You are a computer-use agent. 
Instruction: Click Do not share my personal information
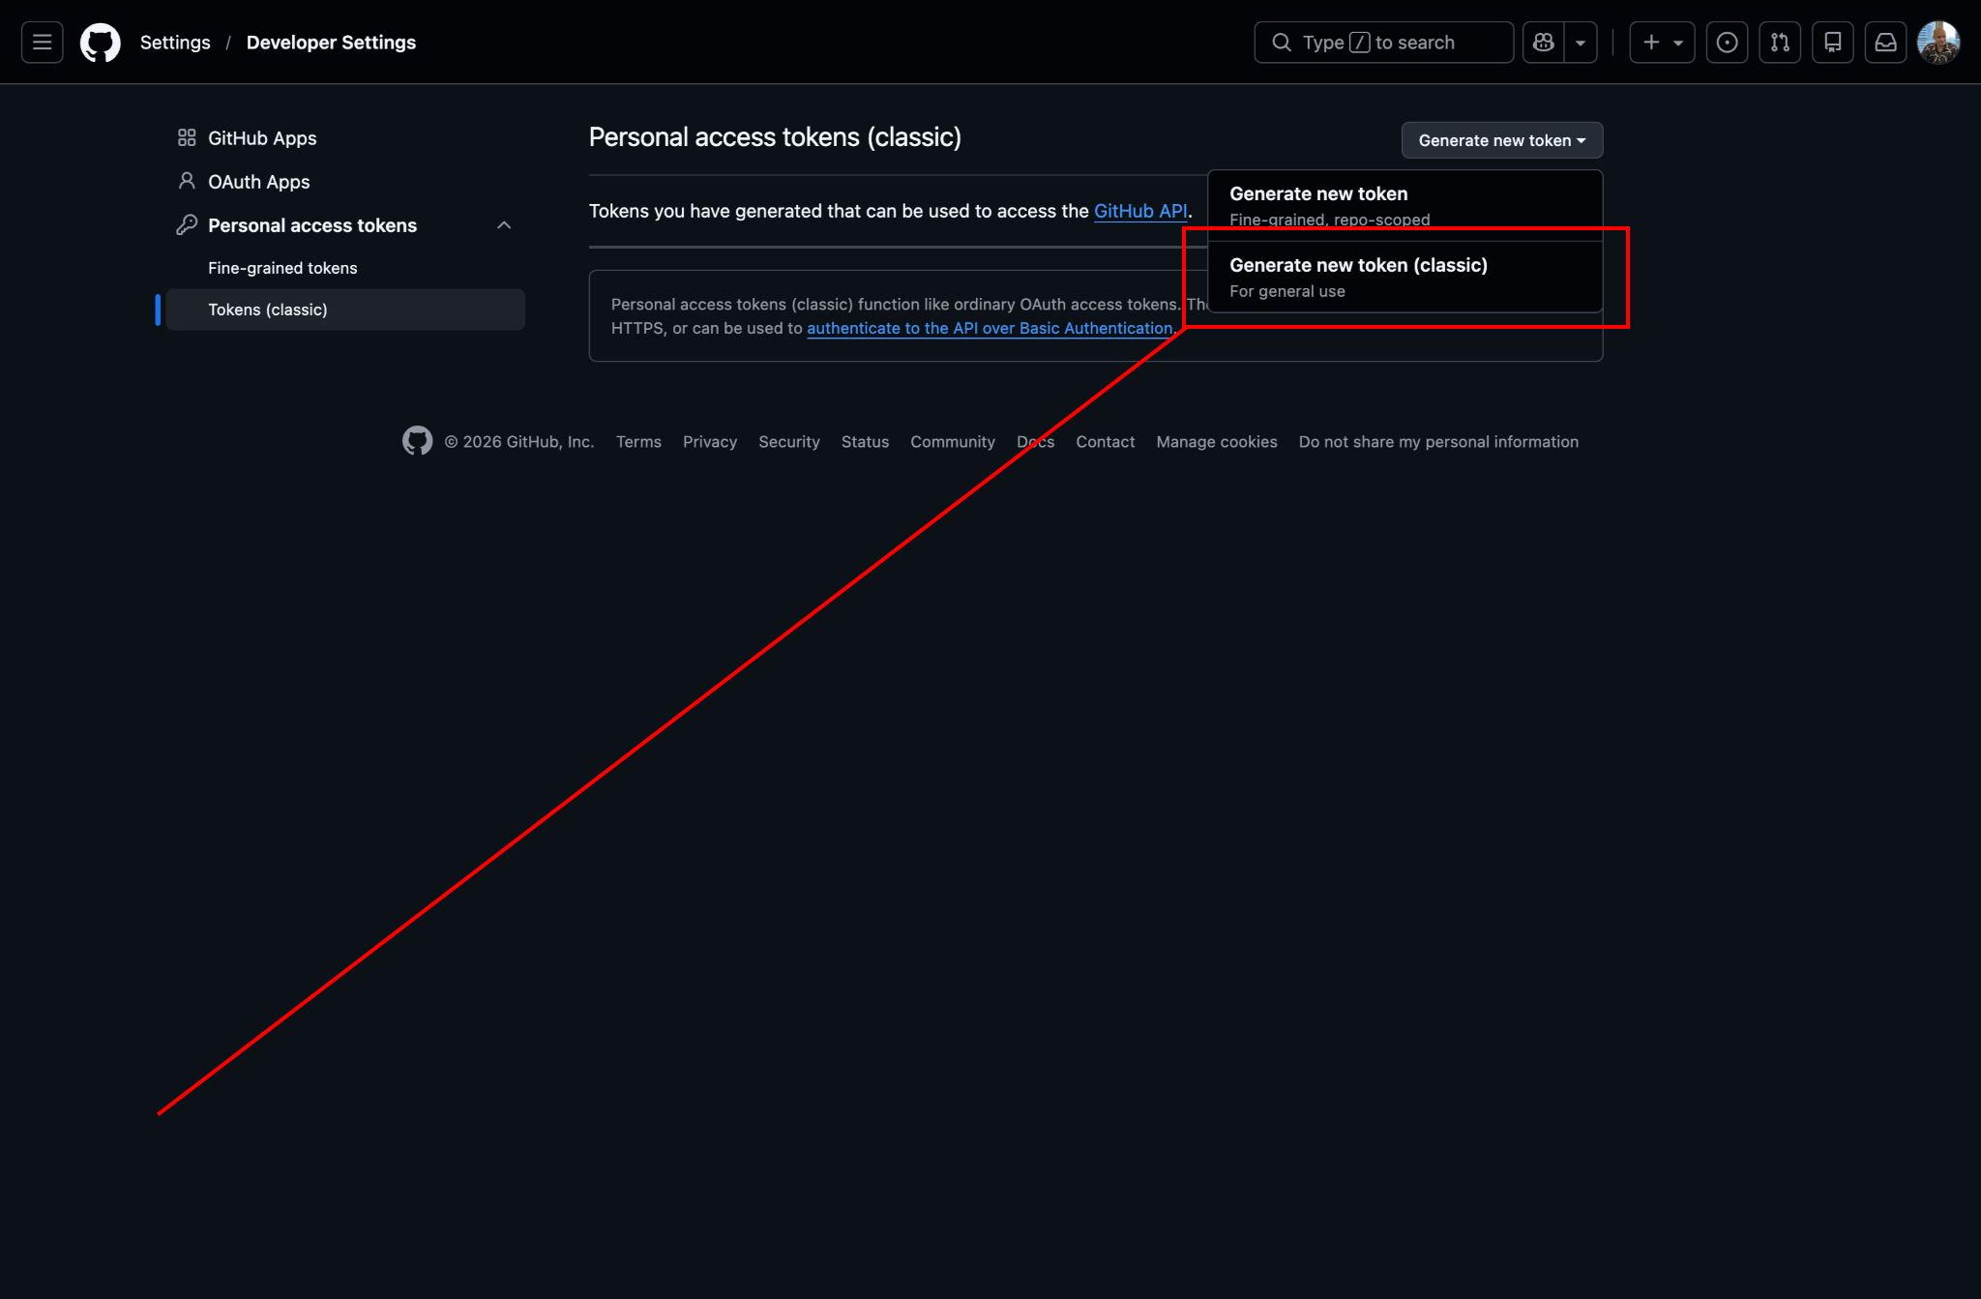[x=1438, y=441]
